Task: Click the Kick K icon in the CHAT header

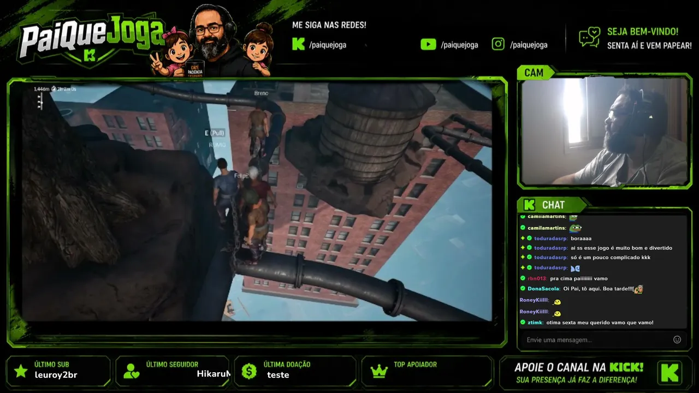Action: [529, 205]
